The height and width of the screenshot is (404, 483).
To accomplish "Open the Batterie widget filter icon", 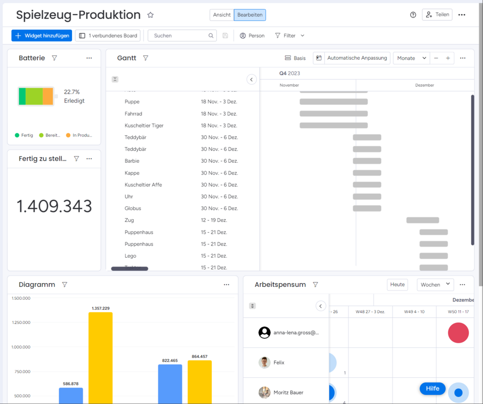I will (x=54, y=58).
